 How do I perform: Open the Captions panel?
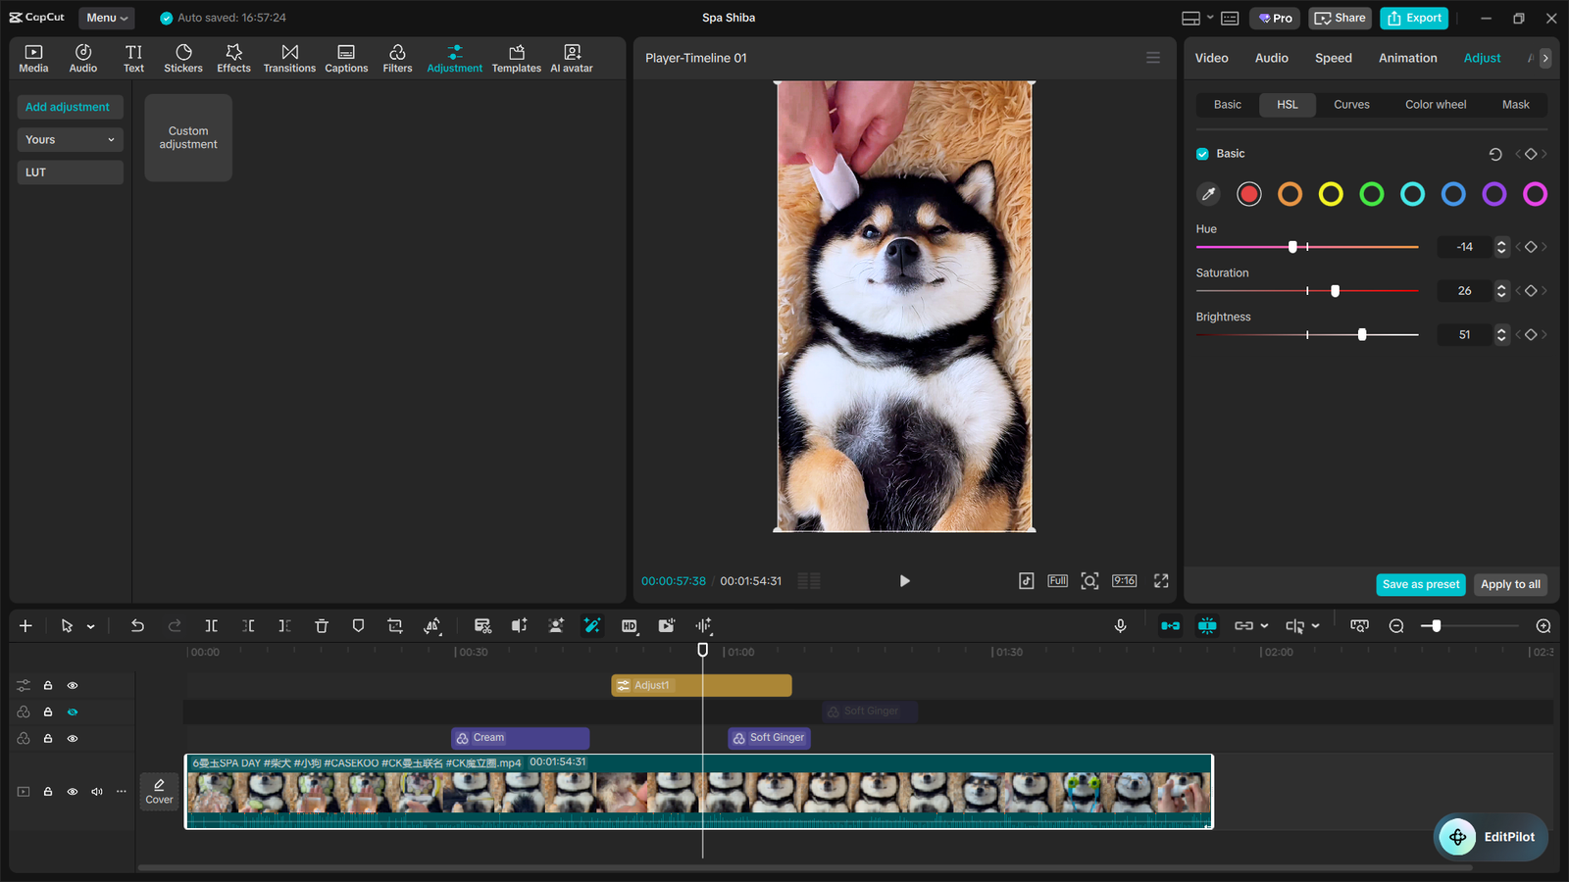pos(346,57)
